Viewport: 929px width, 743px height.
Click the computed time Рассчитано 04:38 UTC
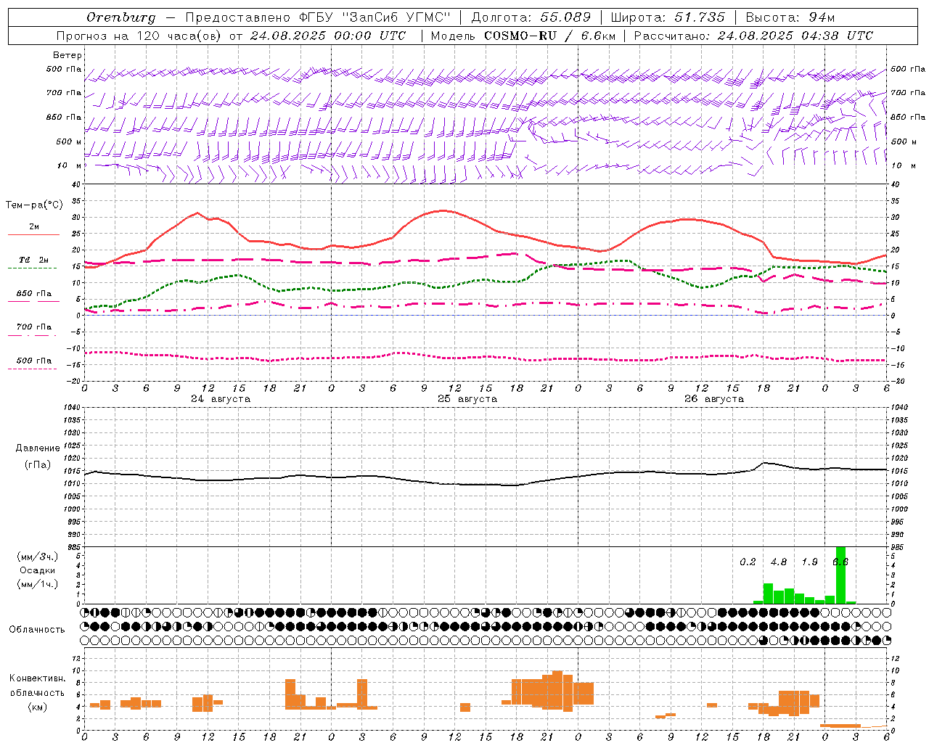[x=753, y=36]
